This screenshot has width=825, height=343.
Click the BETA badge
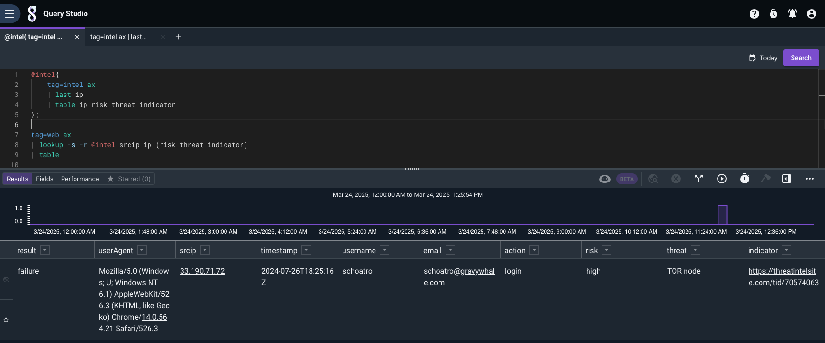pos(627,179)
